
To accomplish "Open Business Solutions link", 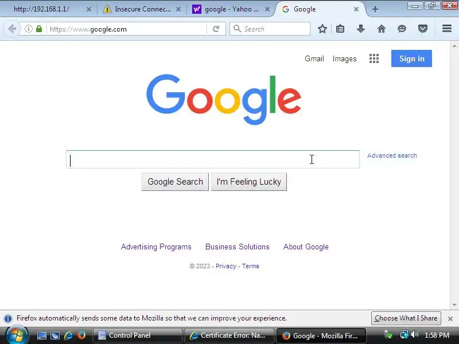I will click(237, 247).
